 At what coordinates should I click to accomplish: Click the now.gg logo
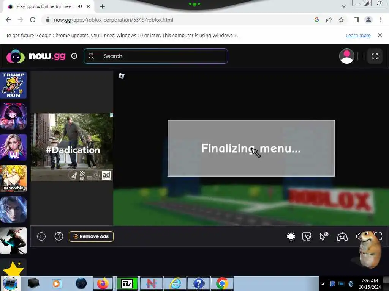(36, 56)
